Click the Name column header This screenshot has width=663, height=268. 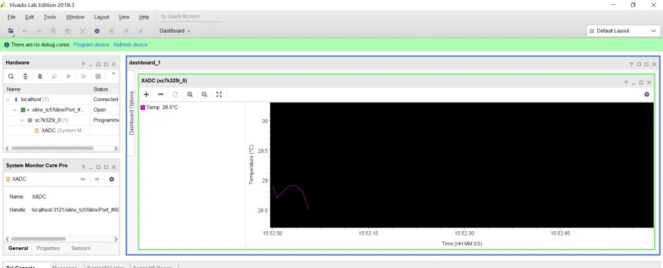tap(47, 89)
